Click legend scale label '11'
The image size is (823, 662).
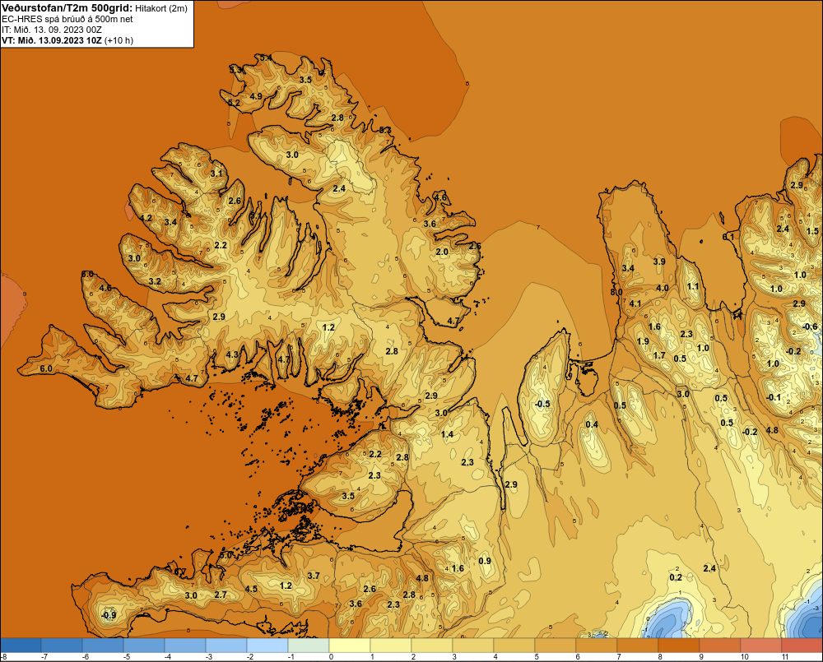785,657
